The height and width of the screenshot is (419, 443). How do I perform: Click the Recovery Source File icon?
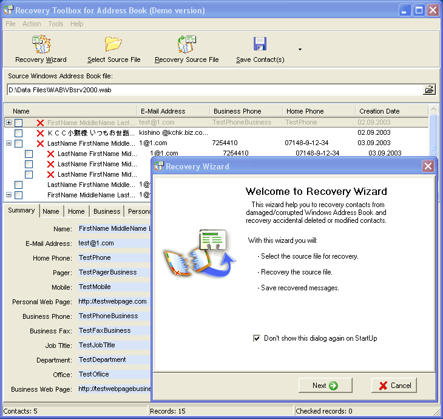point(186,45)
